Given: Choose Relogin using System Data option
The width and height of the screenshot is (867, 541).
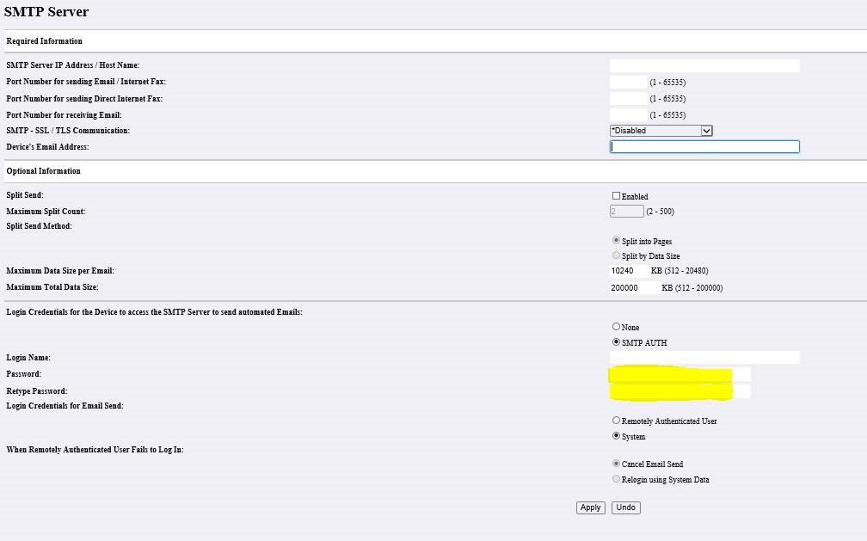Looking at the screenshot, I should pyautogui.click(x=616, y=479).
